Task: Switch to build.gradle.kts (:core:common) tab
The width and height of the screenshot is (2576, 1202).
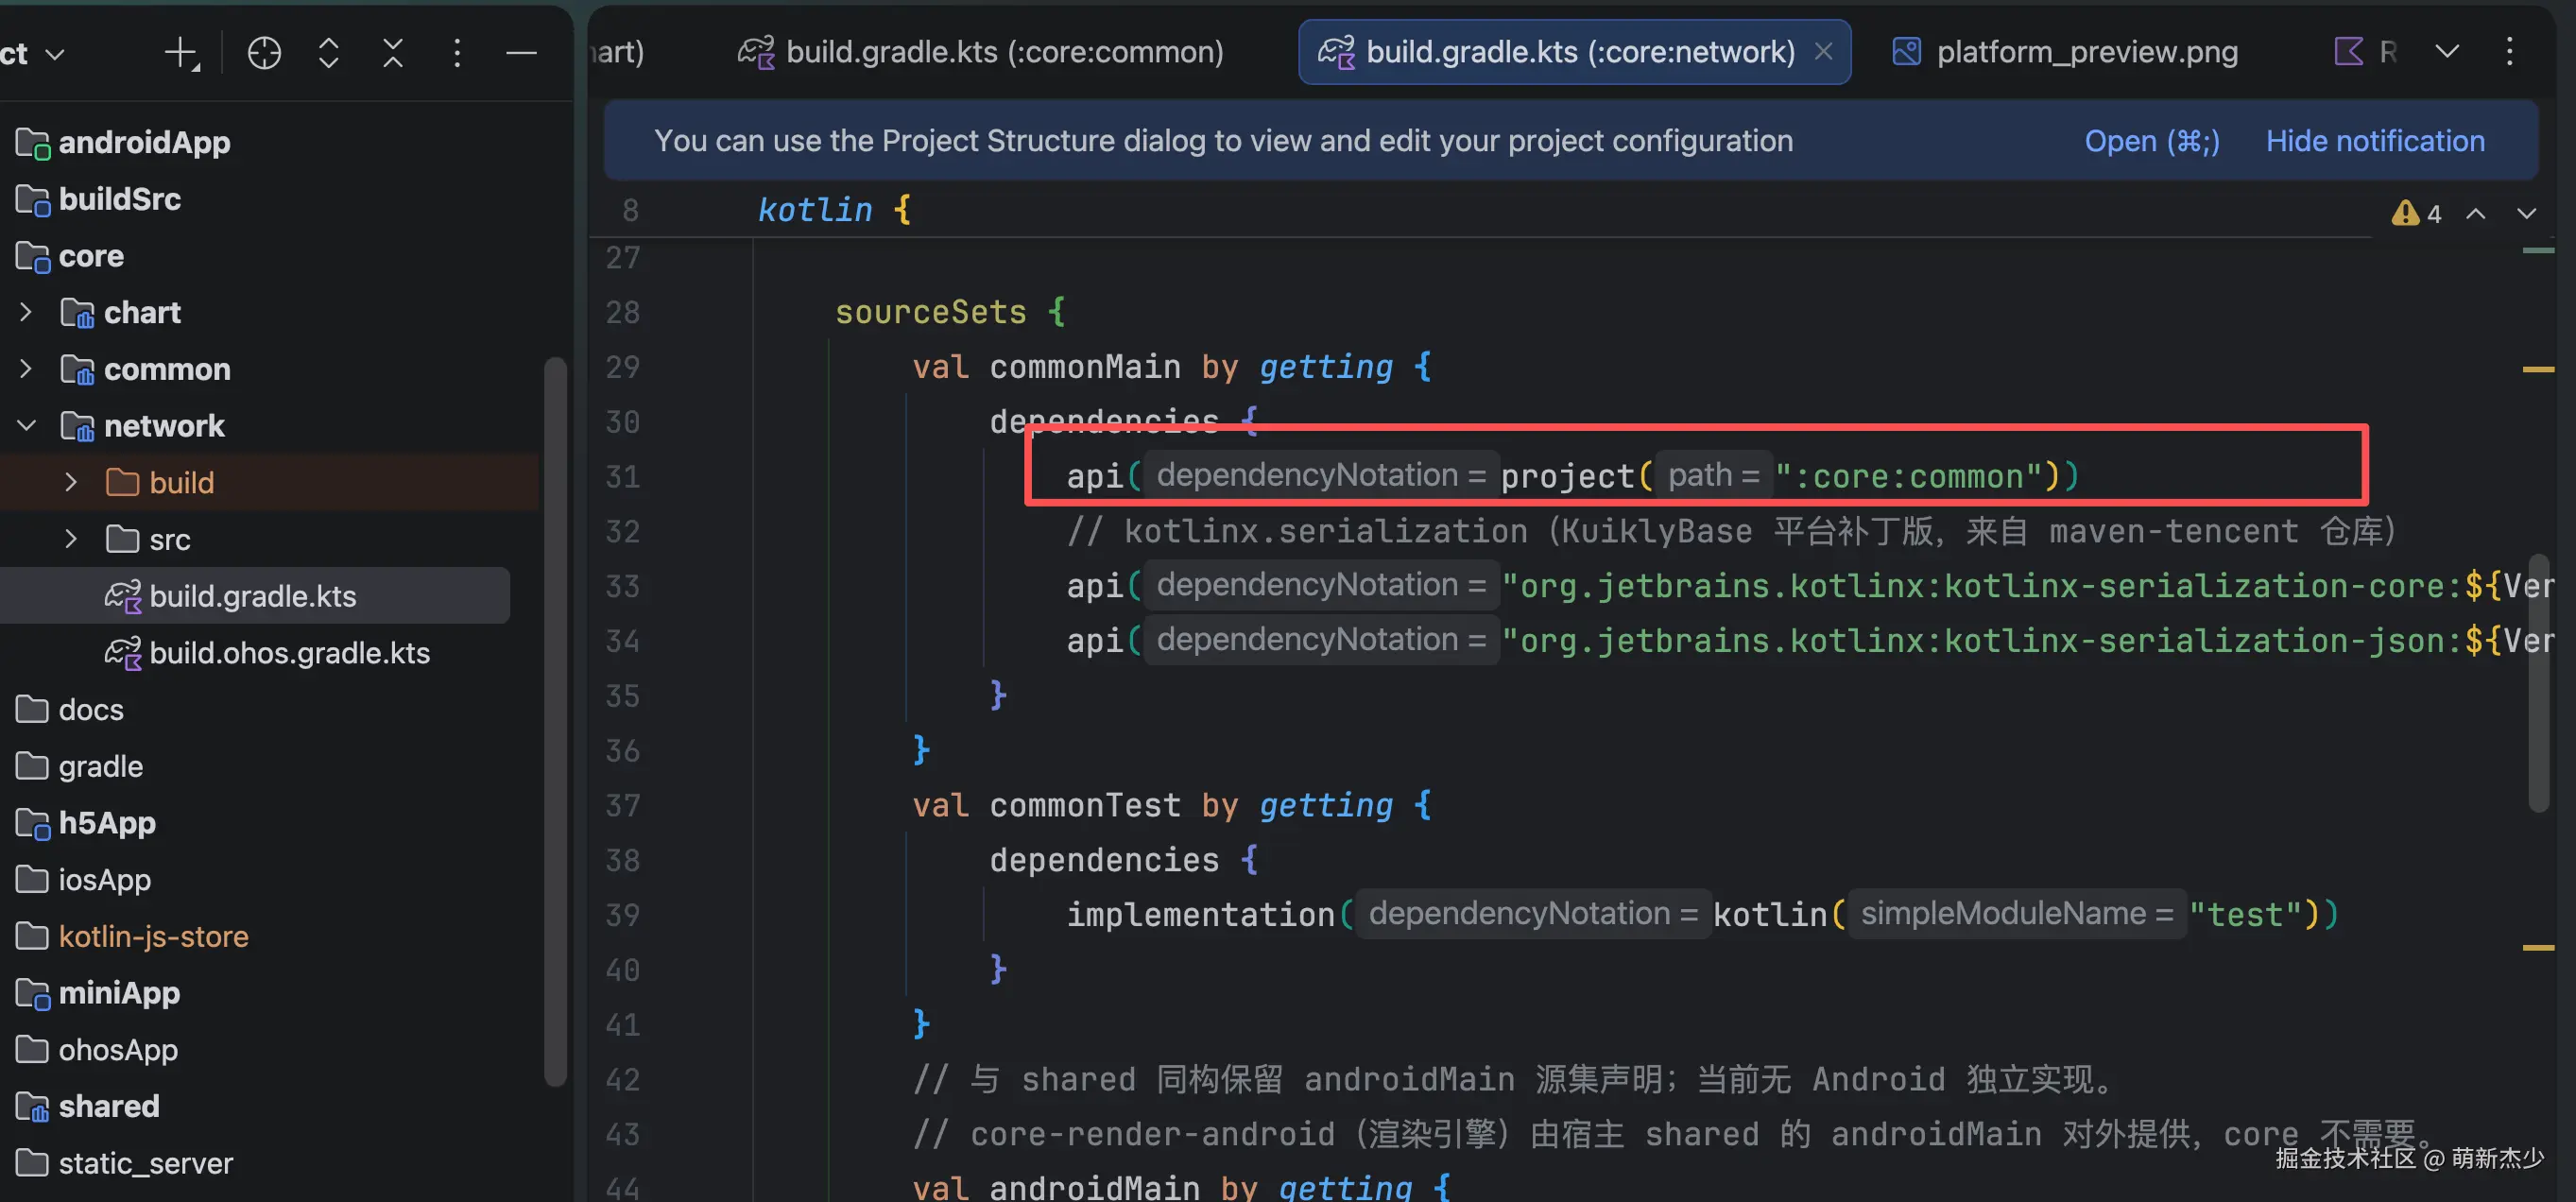Action: (981, 52)
